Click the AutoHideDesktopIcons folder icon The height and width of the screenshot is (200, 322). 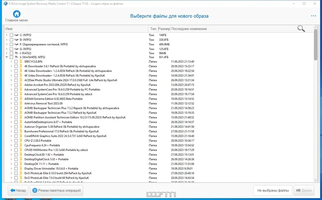pyautogui.click(x=21, y=122)
